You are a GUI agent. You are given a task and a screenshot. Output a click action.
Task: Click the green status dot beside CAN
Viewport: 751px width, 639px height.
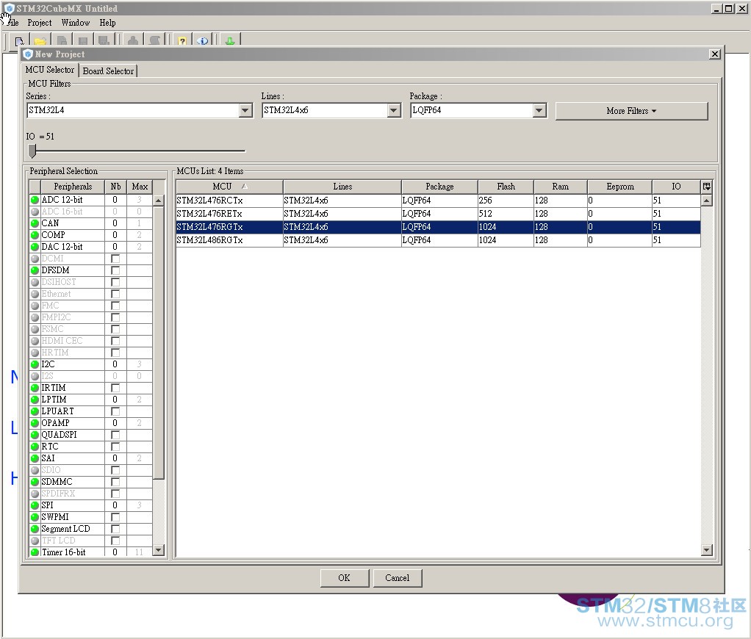click(x=35, y=223)
